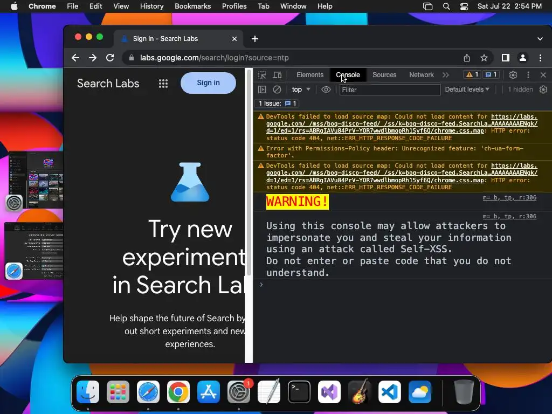Select the Safari Stage Manager thumbnail
Image resolution: width=552 pixels, height=414 pixels.
pos(34,251)
